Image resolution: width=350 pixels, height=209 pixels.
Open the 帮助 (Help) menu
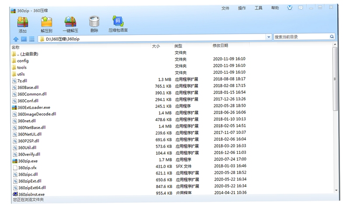point(275,8)
